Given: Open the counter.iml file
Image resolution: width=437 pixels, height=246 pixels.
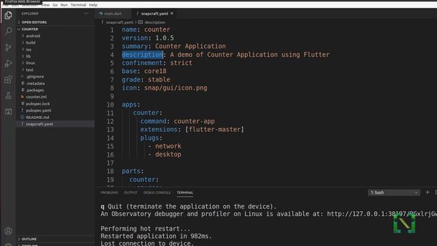Looking at the screenshot, I should (36, 97).
